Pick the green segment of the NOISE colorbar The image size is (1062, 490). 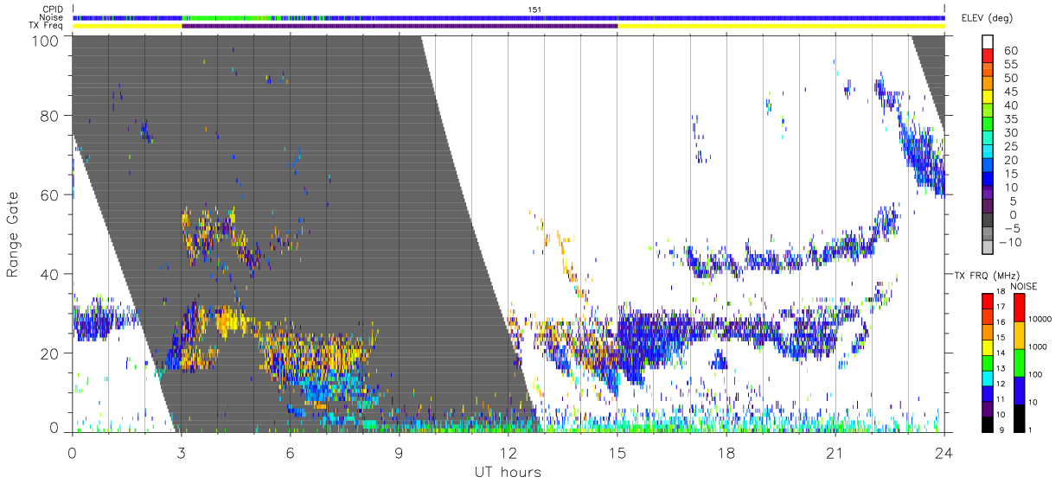pos(1019,363)
